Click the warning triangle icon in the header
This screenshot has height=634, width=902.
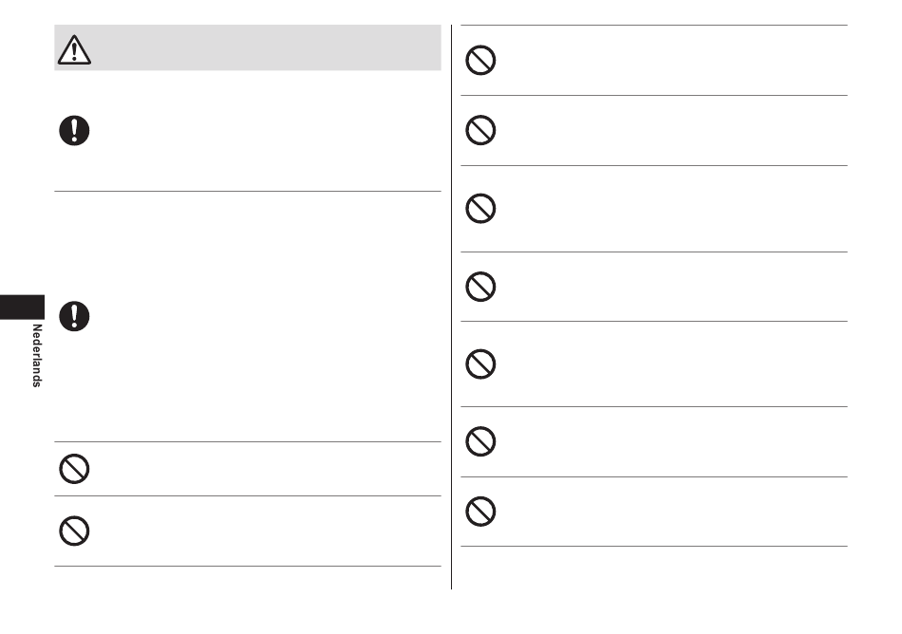click(x=75, y=48)
